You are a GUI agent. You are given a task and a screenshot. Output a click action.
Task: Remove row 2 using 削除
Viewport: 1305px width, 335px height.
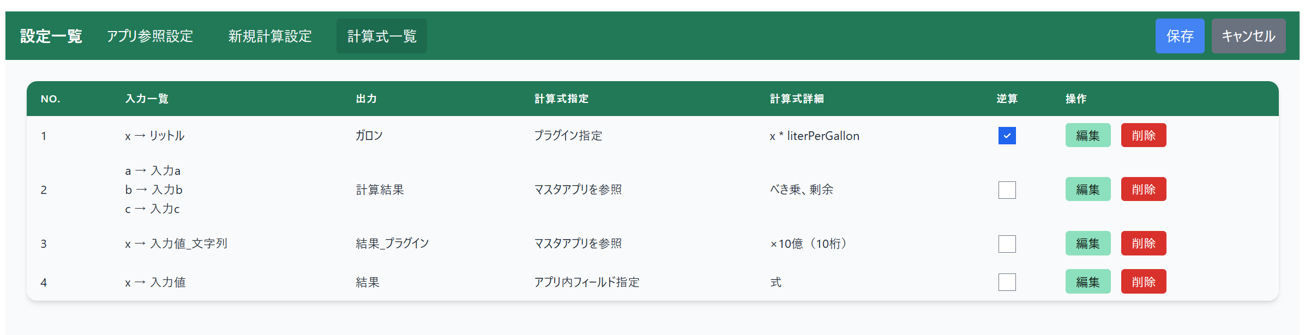1143,190
